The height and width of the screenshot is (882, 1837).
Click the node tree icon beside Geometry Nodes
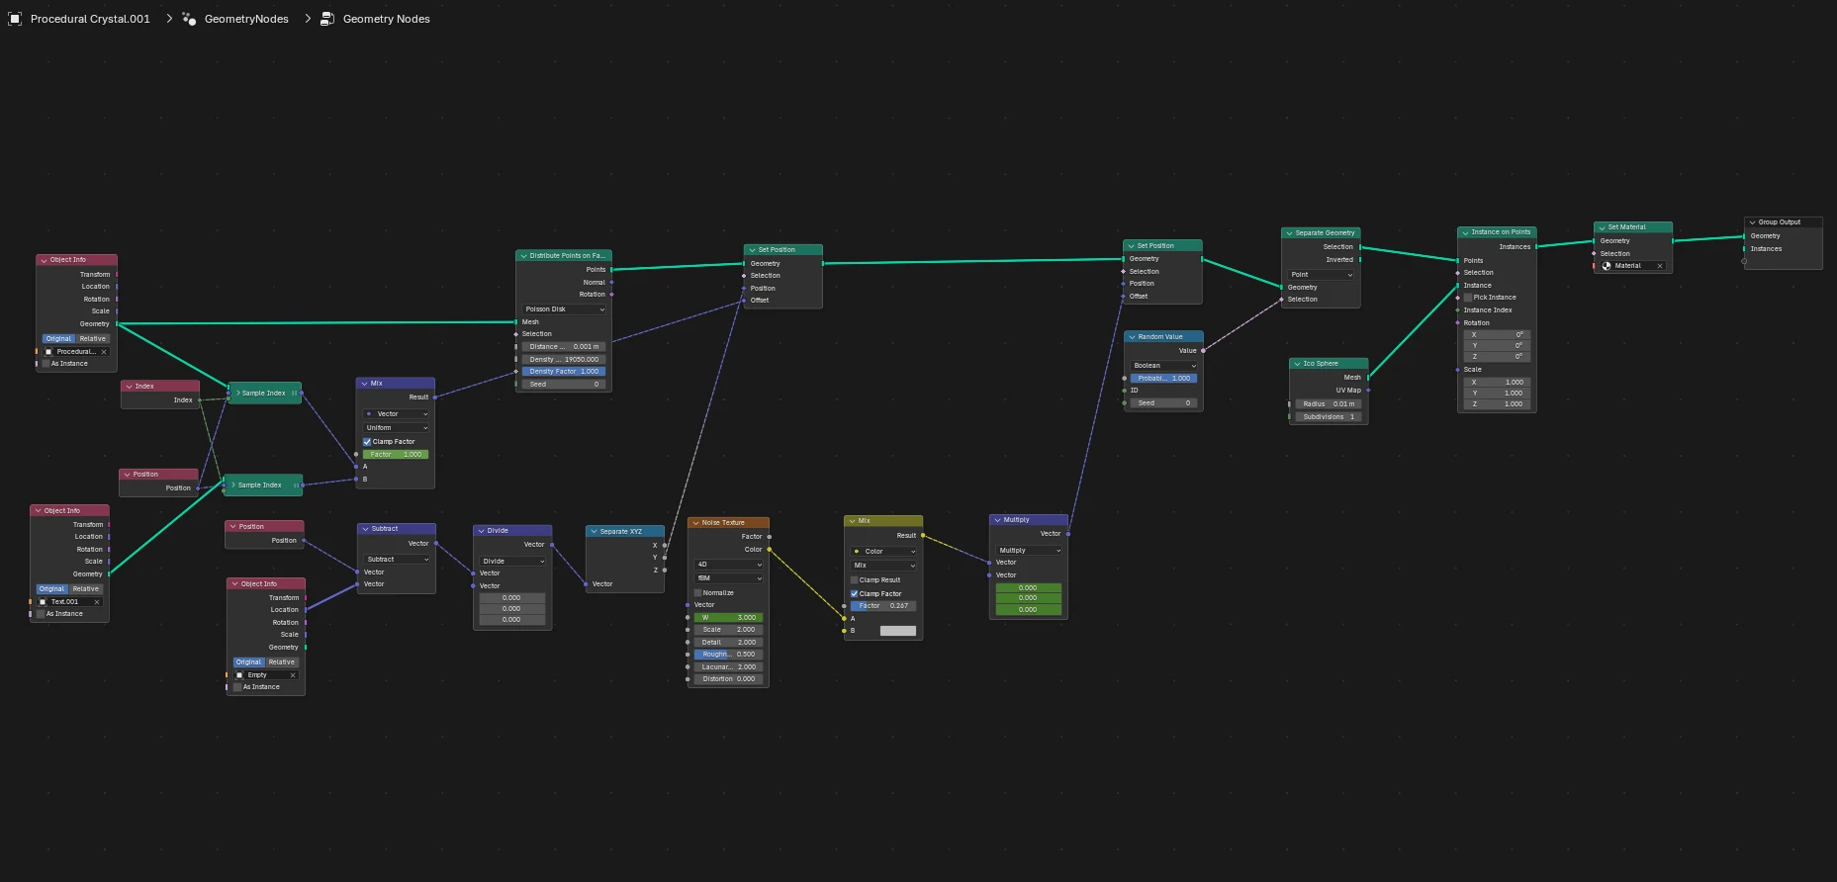coord(327,19)
